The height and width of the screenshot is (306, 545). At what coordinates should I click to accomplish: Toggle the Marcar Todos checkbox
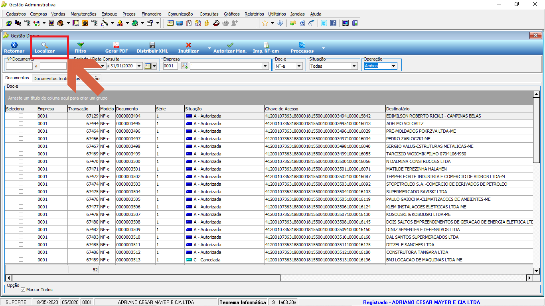coord(23,290)
